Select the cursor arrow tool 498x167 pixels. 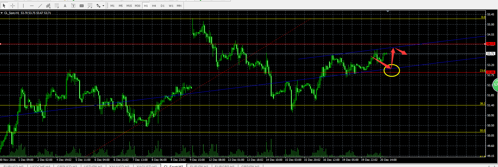click(4, 6)
